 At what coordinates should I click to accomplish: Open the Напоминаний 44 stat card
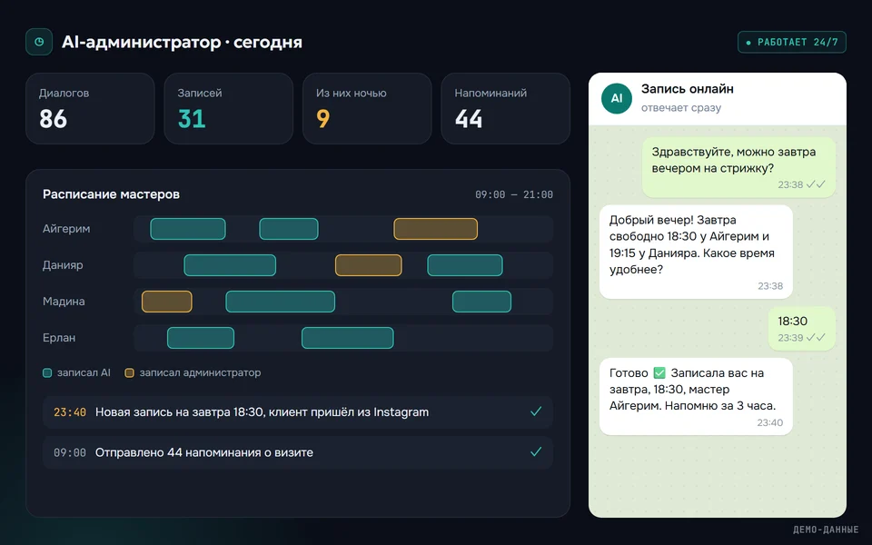tap(506, 108)
